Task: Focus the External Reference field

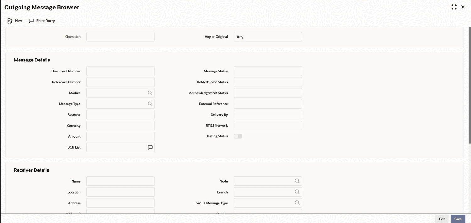Action: coord(268,104)
